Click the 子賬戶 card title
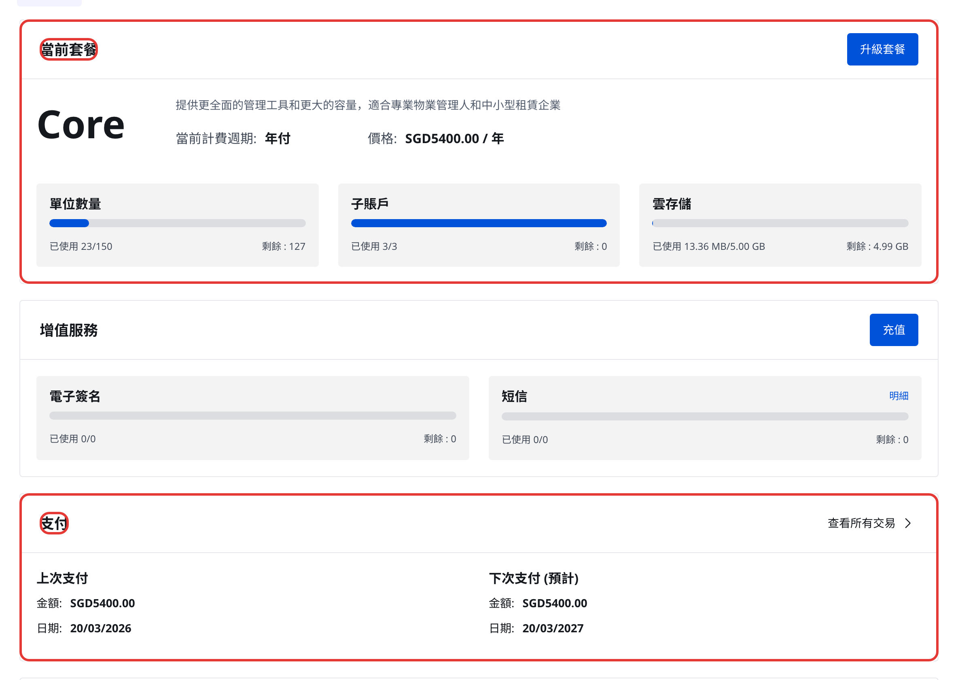The height and width of the screenshot is (680, 958). (370, 204)
